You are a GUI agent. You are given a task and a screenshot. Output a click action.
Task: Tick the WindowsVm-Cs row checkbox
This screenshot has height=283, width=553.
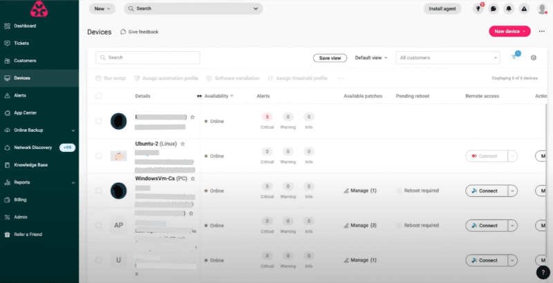click(99, 191)
